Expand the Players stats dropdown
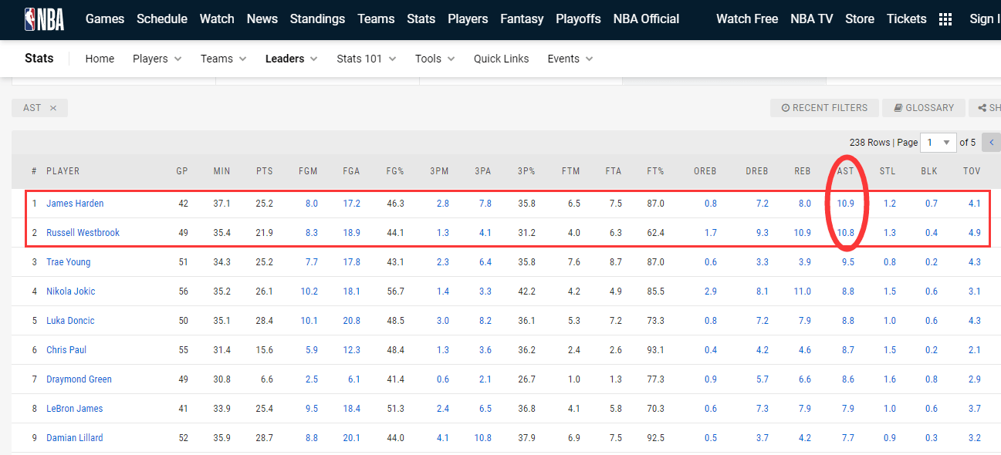 (157, 59)
